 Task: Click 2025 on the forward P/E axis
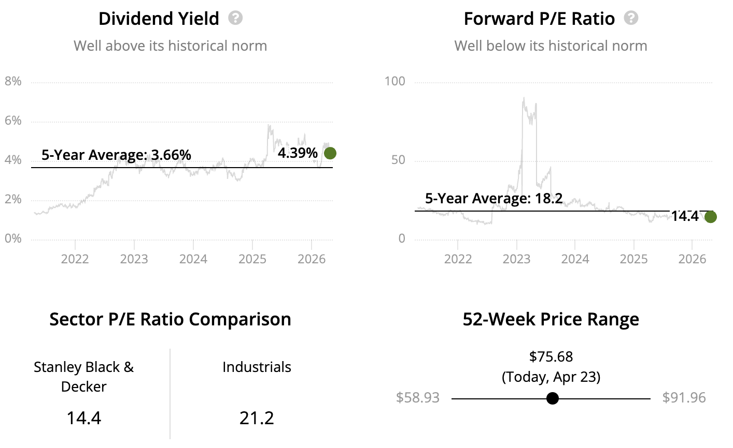(x=634, y=259)
